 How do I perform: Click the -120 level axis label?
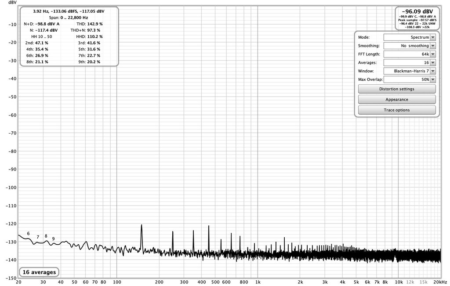click(x=11, y=224)
